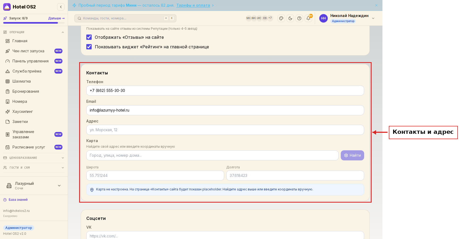464x239 pixels.
Task: Click the HH user avatar
Action: (x=323, y=18)
